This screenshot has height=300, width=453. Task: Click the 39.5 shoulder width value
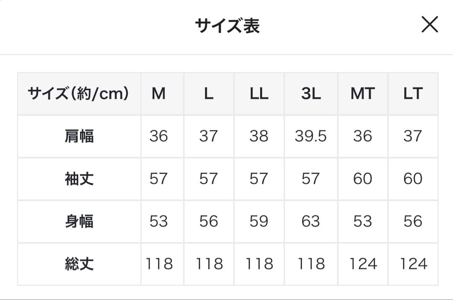click(311, 136)
